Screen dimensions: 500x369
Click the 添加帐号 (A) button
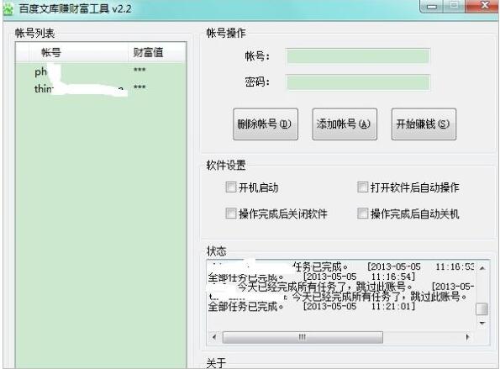[x=345, y=124]
